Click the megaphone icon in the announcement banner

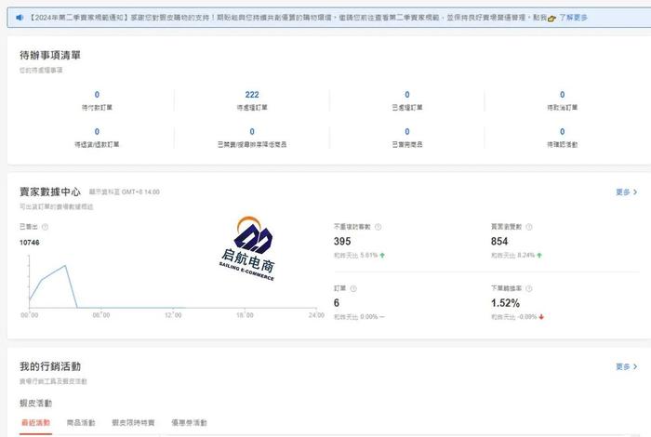tap(20, 18)
